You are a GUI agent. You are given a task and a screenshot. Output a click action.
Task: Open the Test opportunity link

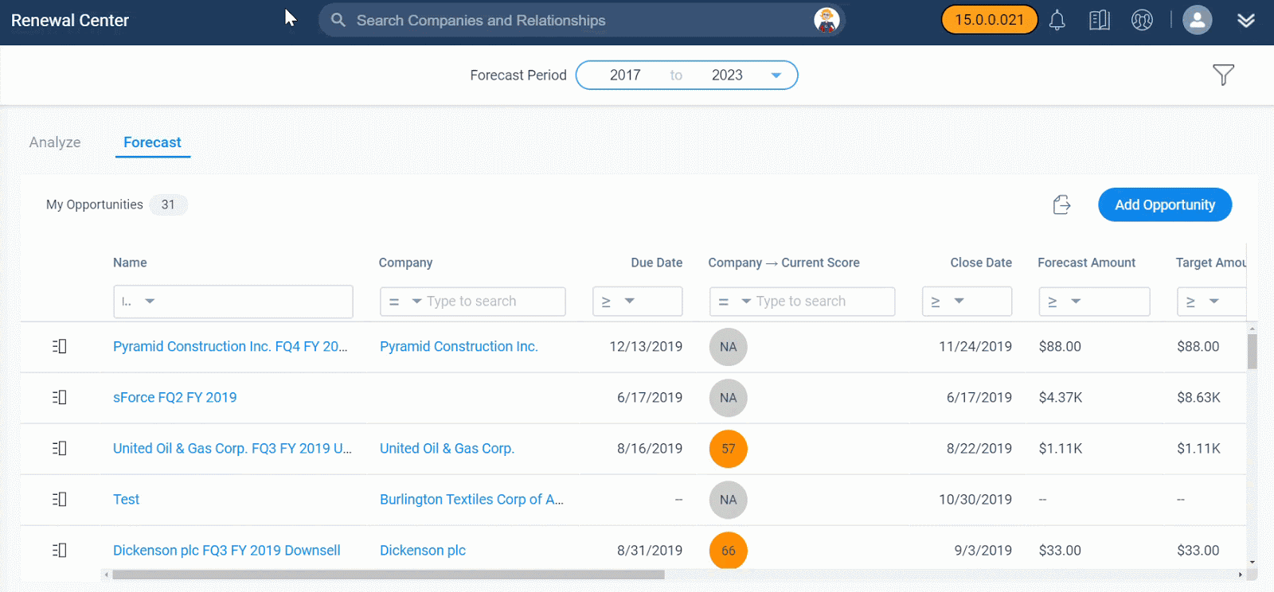(126, 499)
